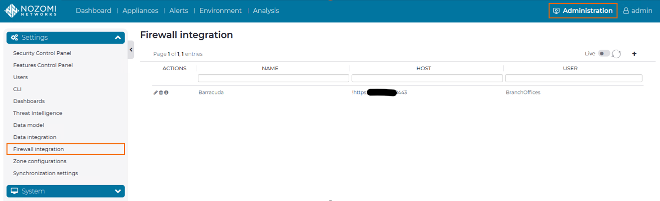Open the Users settings page
This screenshot has height=201, width=660.
[20, 77]
